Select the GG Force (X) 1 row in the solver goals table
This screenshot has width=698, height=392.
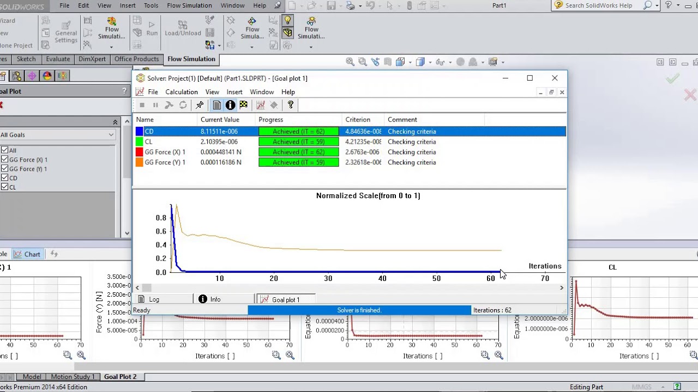coord(350,152)
